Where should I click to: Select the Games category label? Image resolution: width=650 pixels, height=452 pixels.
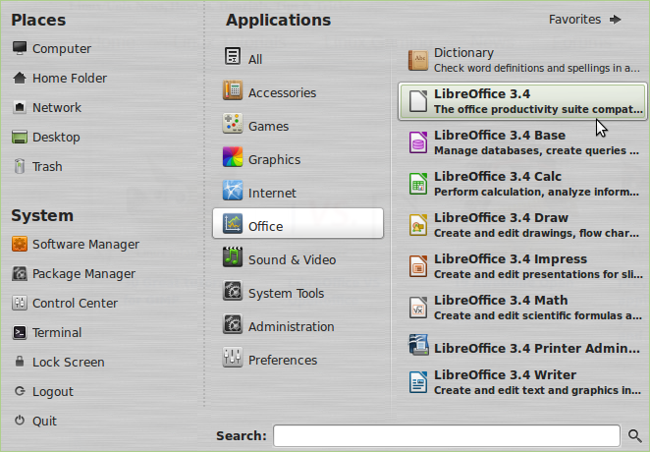[269, 126]
